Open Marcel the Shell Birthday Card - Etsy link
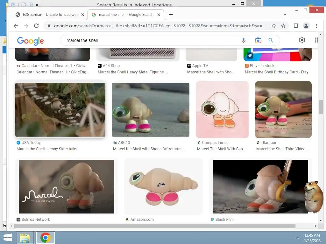The height and width of the screenshot is (244, 326). coord(277,72)
